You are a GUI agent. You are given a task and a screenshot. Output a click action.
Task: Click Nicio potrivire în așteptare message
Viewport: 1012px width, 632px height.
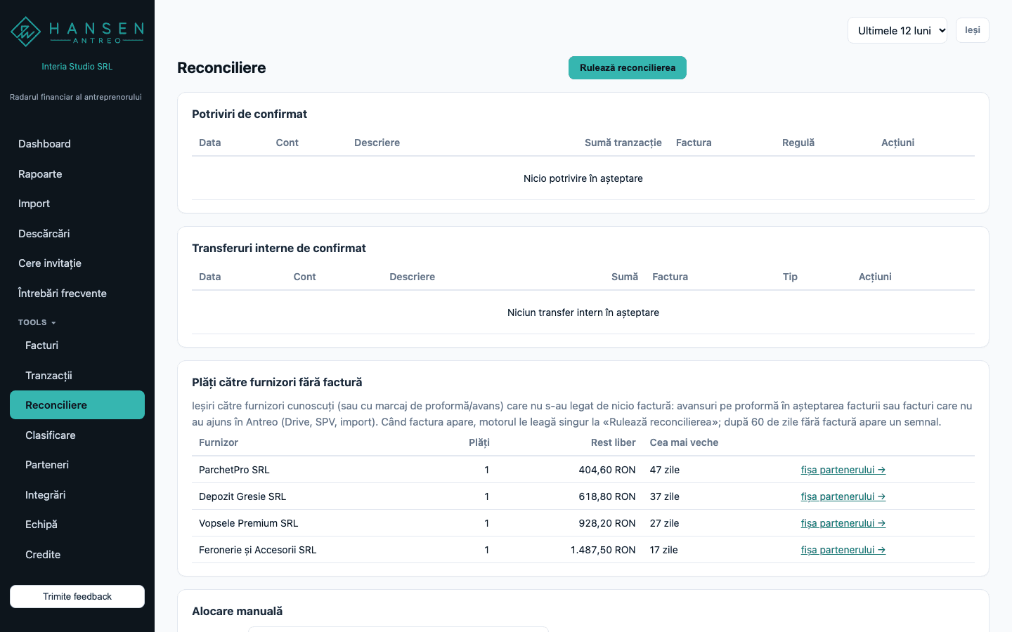[583, 178]
